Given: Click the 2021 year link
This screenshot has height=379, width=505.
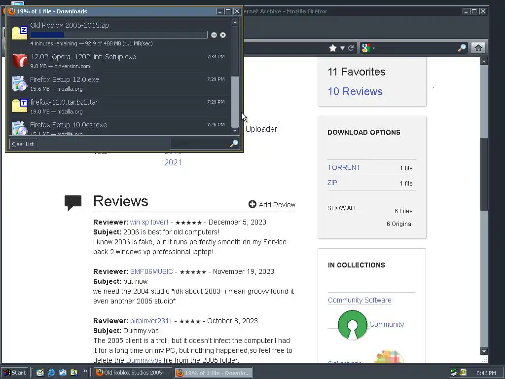Looking at the screenshot, I should [x=173, y=162].
